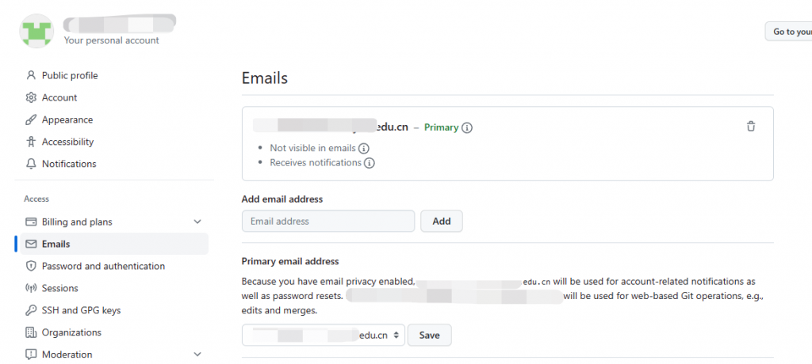
Task: Click the Email address input field
Action: tap(328, 222)
